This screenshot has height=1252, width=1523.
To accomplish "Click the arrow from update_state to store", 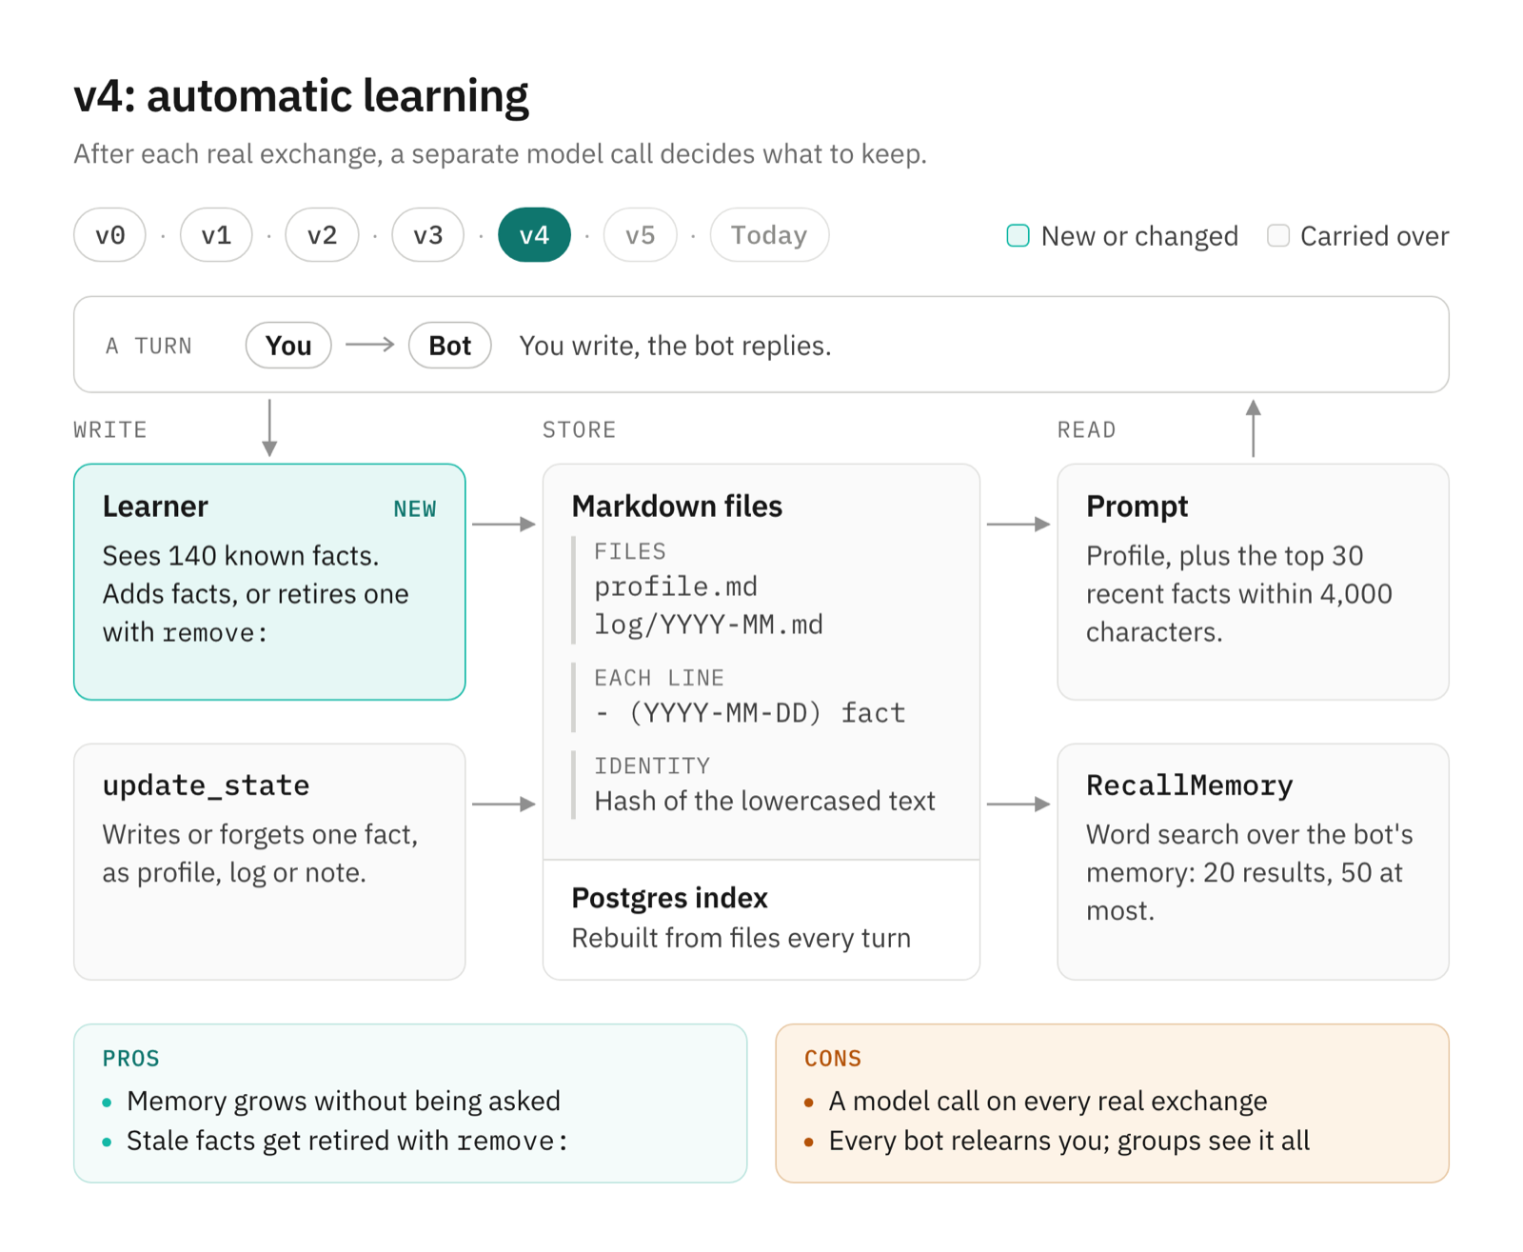I will pyautogui.click(x=504, y=805).
